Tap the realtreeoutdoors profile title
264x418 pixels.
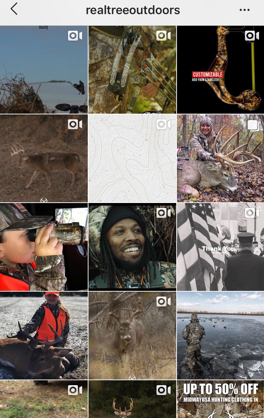(x=133, y=10)
